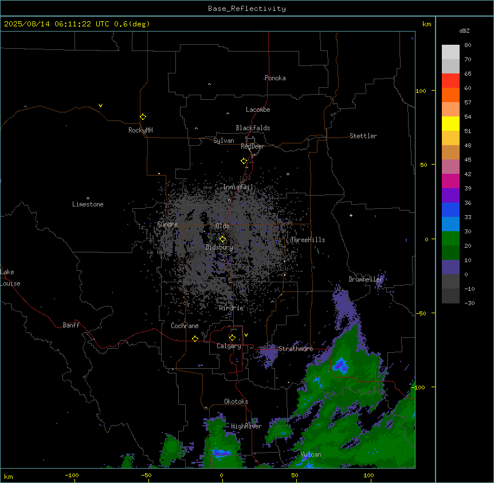Click the yellow diamond marker between Olds and Didsbury
The image size is (494, 483).
(222, 239)
